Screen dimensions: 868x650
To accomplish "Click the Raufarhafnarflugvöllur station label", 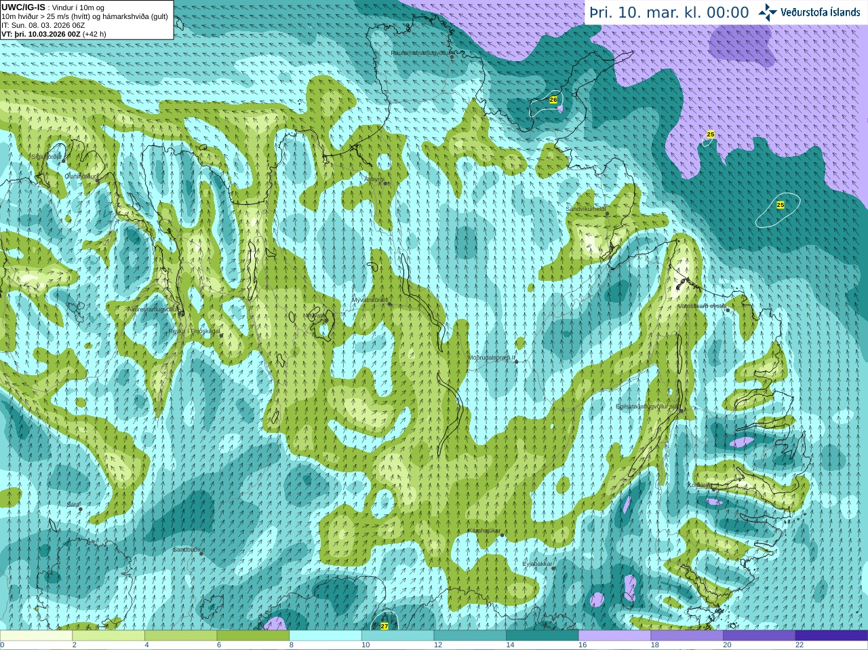I will tap(420, 53).
